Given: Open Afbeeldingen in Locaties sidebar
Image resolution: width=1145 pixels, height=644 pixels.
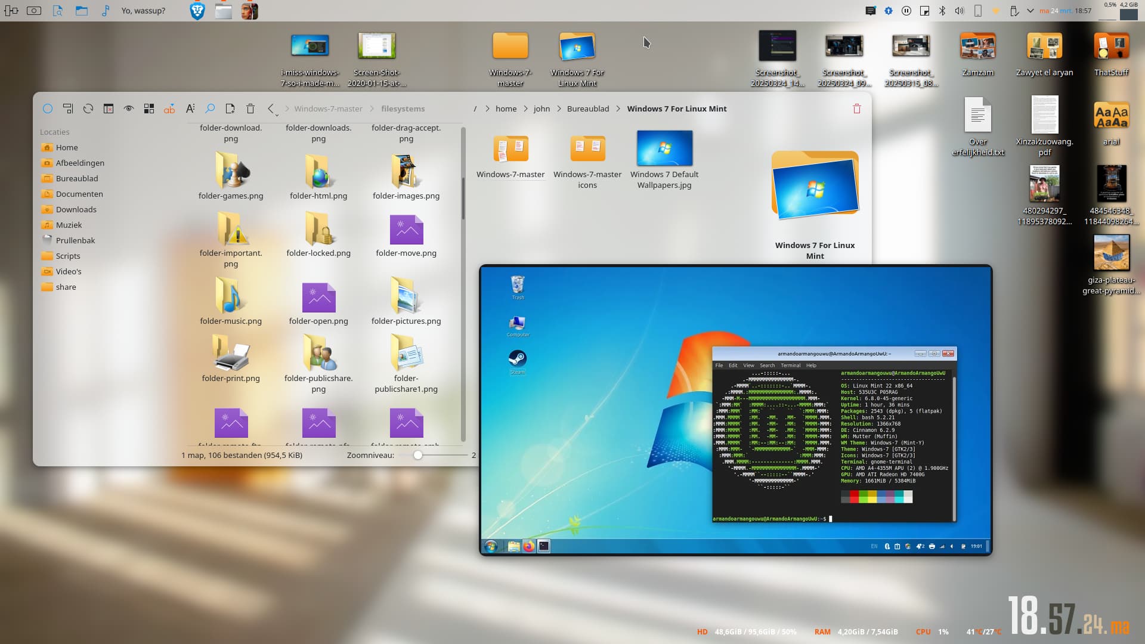Looking at the screenshot, I should (x=80, y=163).
